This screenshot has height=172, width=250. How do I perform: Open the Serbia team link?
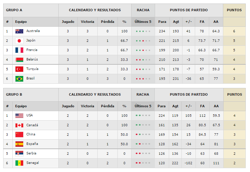(x=31, y=153)
